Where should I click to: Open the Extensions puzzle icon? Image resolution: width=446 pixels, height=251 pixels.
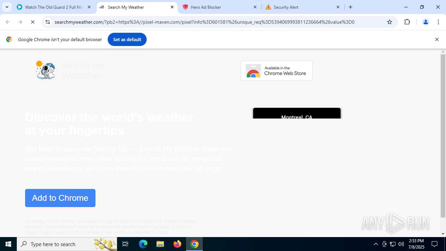tap(407, 22)
